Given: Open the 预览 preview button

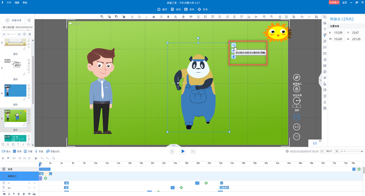Looking at the screenshot, I should 176,9.
